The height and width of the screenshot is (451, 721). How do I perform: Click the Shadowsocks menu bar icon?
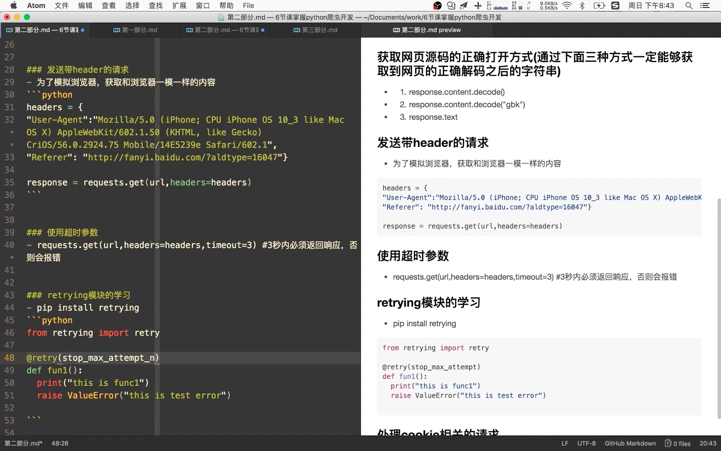click(x=615, y=6)
